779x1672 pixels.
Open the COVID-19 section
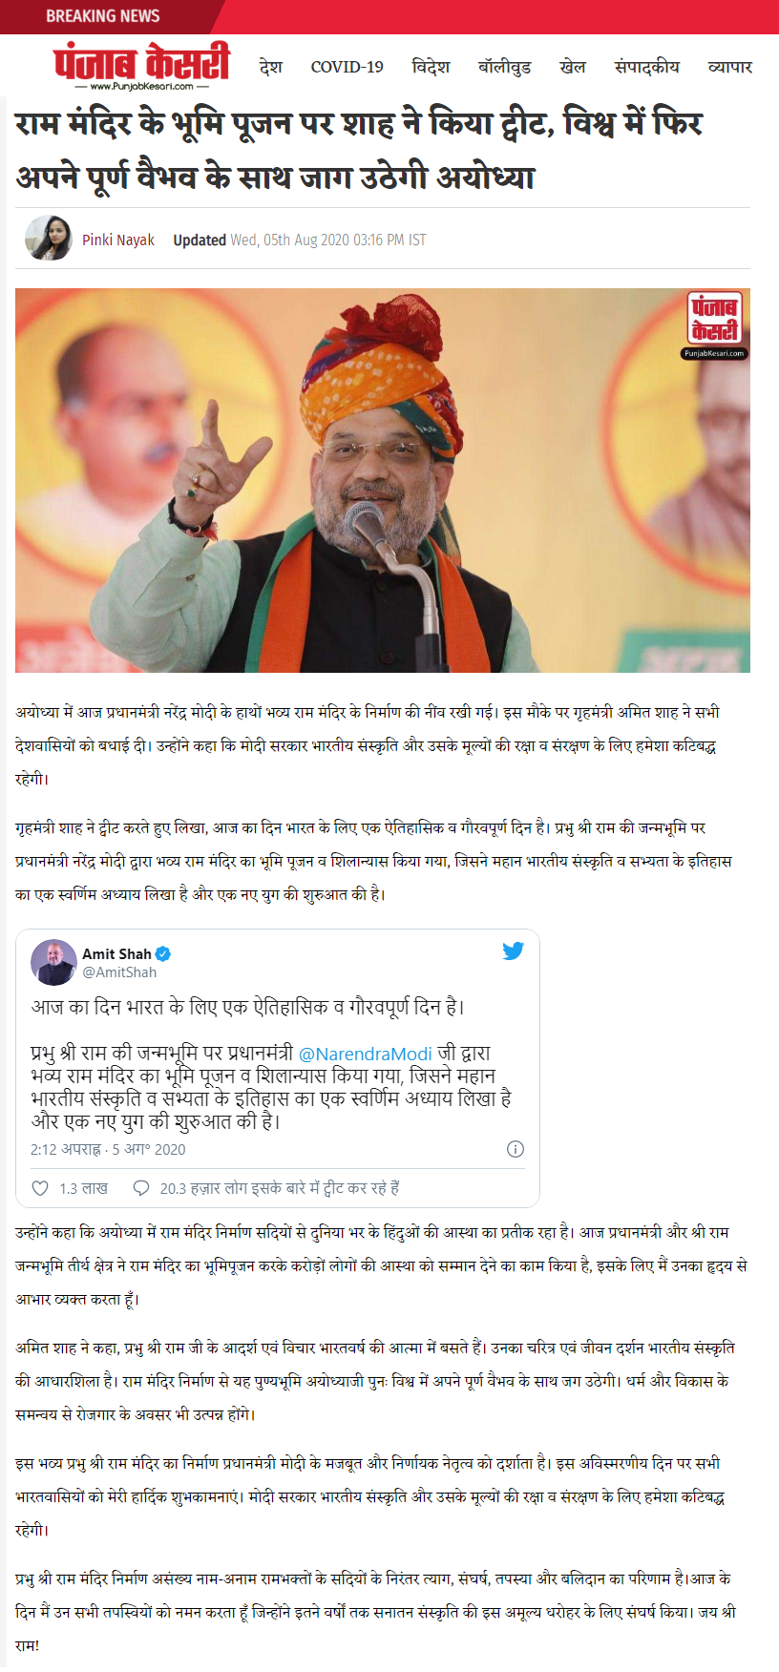tap(347, 67)
